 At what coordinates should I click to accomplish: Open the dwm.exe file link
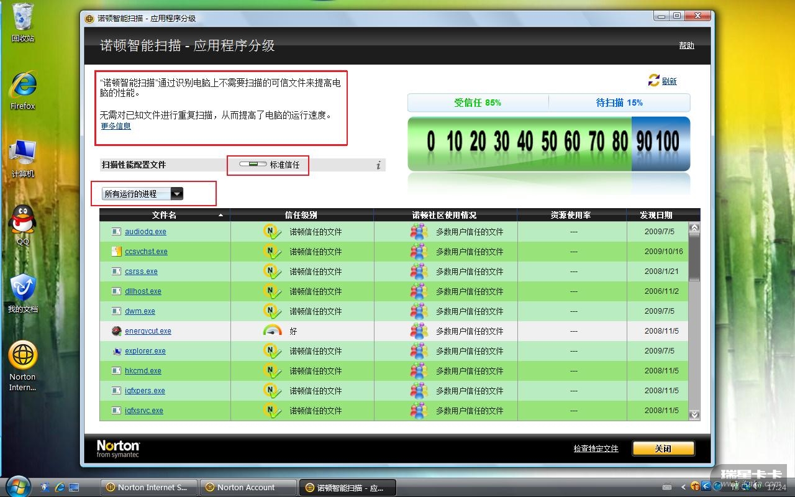(140, 311)
